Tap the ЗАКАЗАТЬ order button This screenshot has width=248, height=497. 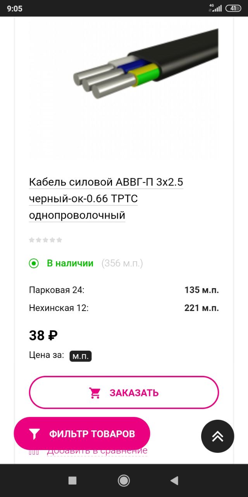click(124, 393)
